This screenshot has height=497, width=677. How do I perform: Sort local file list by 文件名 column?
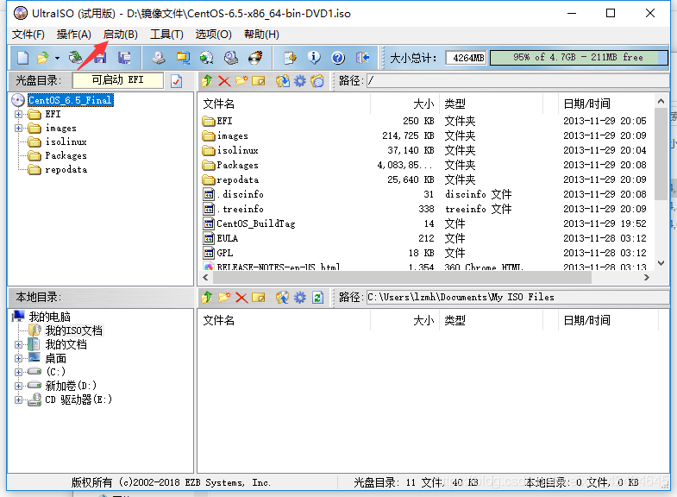pos(285,320)
